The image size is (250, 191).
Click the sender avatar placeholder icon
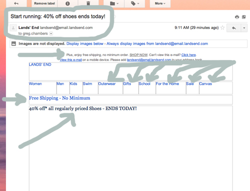13,27
